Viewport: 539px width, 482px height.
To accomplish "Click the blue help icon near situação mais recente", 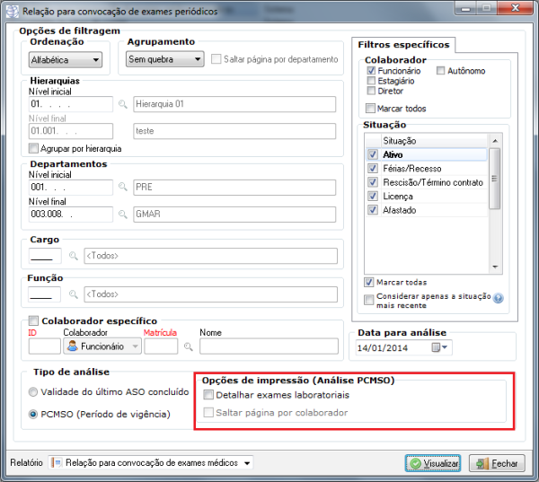I will click(x=497, y=299).
